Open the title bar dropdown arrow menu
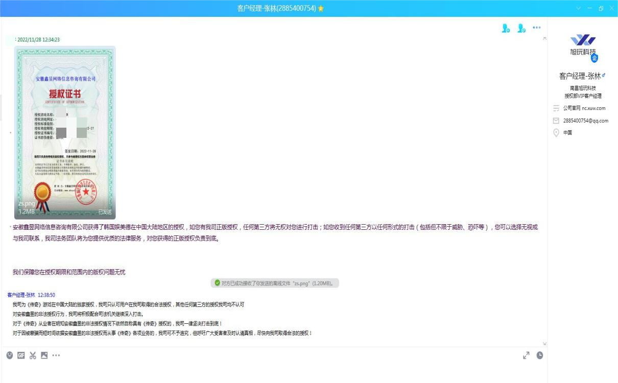 coord(579,9)
